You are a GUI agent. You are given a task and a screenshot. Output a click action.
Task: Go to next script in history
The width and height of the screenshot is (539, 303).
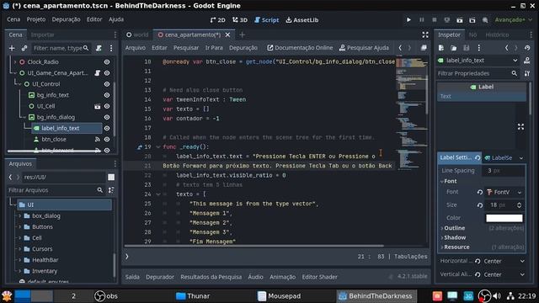pos(409,48)
